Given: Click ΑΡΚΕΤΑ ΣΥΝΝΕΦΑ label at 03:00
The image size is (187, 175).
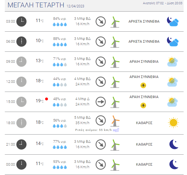Looking at the screenshot, I should pos(144,21).
